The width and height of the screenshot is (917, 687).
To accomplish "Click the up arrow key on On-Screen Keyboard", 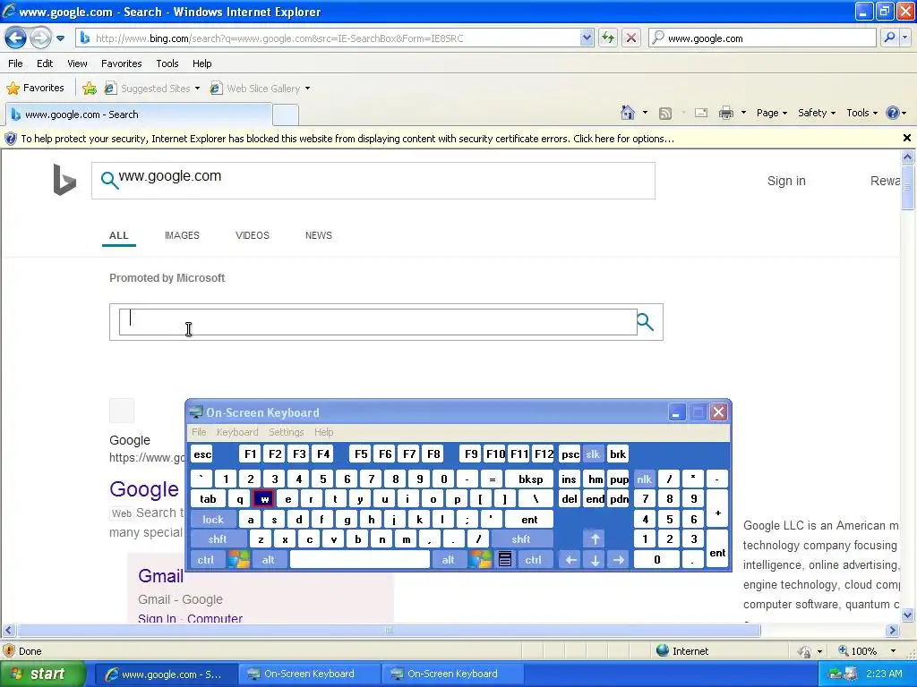I will (596, 539).
